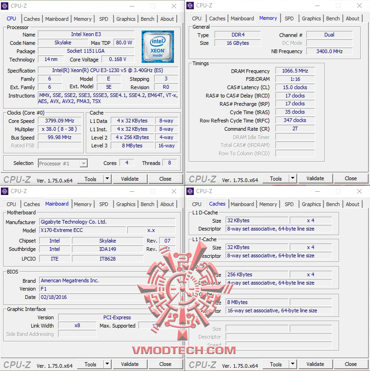Screen dimensions: 370x371
Task: Click DRAM Frequency value 1066.5 MHz
Action: [x=295, y=71]
